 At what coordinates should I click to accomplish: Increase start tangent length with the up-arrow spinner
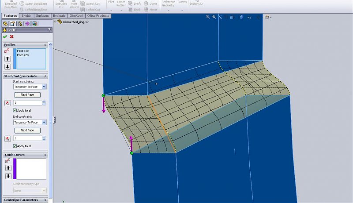click(44, 101)
